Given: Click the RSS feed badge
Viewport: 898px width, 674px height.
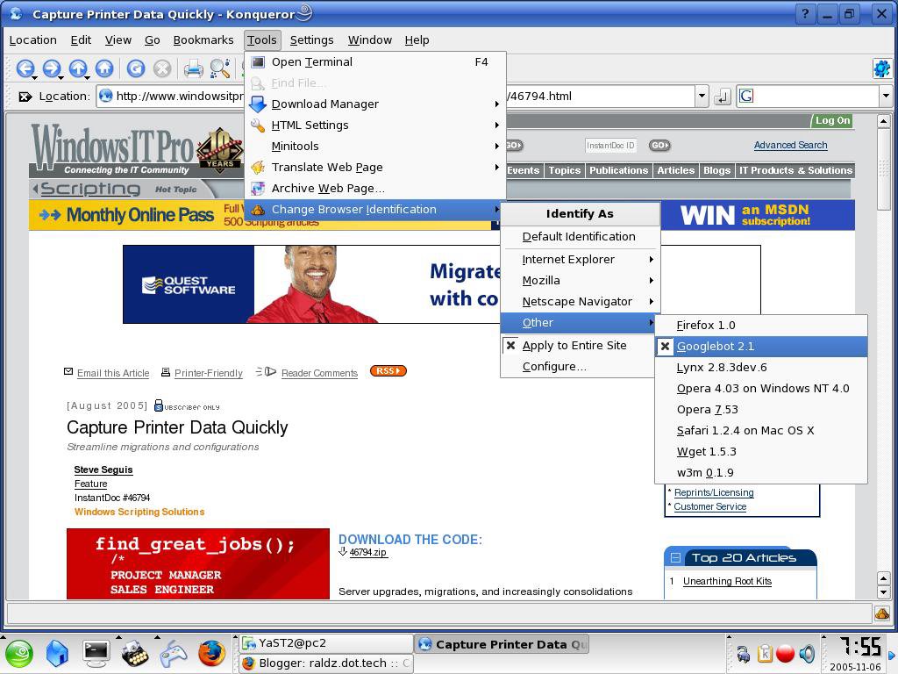Looking at the screenshot, I should click(388, 371).
